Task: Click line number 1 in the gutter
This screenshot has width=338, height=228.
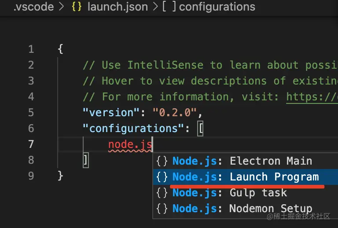Action: pyautogui.click(x=31, y=49)
